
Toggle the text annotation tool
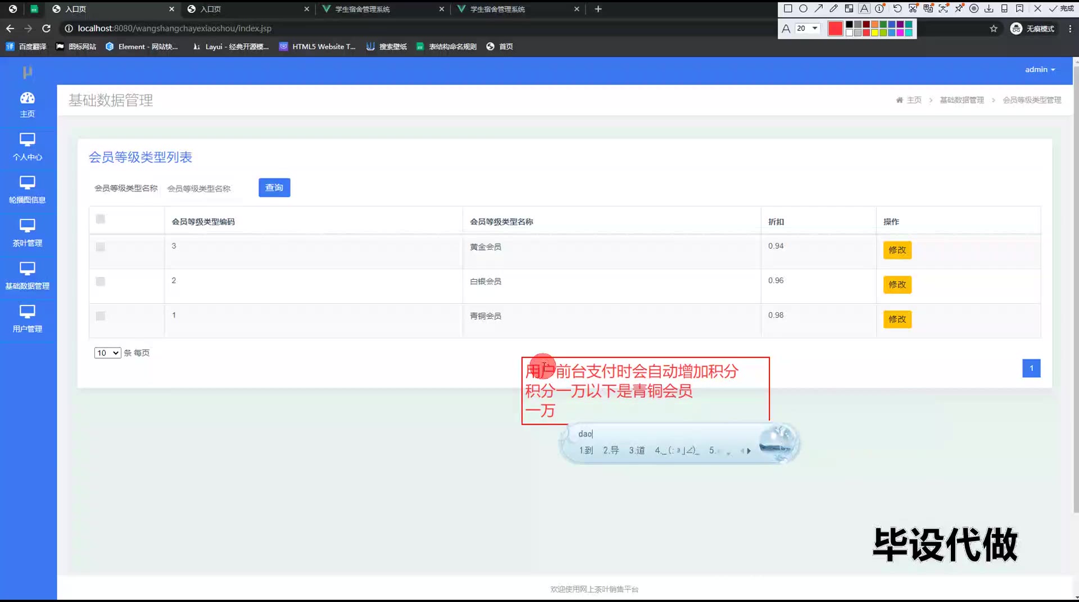pyautogui.click(x=864, y=8)
